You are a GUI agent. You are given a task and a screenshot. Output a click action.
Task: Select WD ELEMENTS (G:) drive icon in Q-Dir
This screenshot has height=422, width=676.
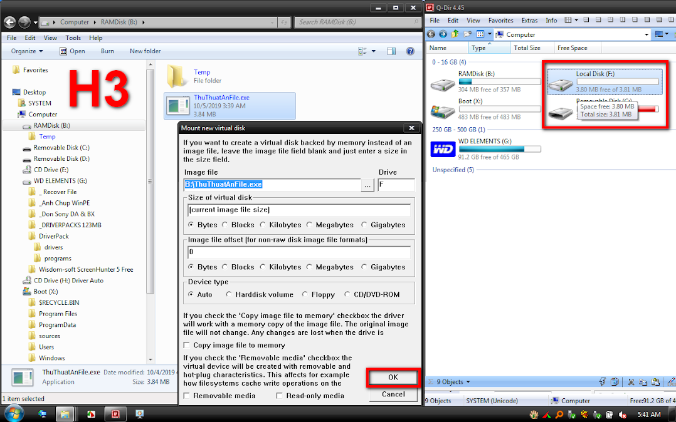pyautogui.click(x=443, y=149)
